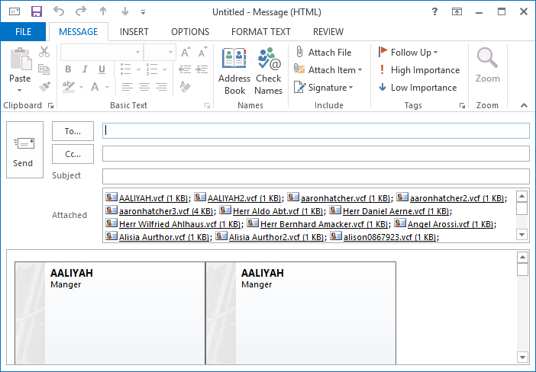The image size is (536, 372).
Task: Open Attach Item menu
Action: pyautogui.click(x=328, y=70)
